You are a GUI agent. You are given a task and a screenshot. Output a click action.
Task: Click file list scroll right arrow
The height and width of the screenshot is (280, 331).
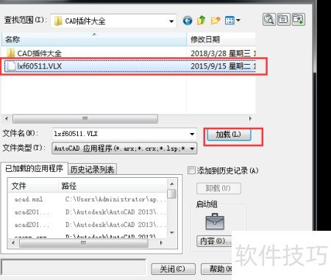coord(250,119)
